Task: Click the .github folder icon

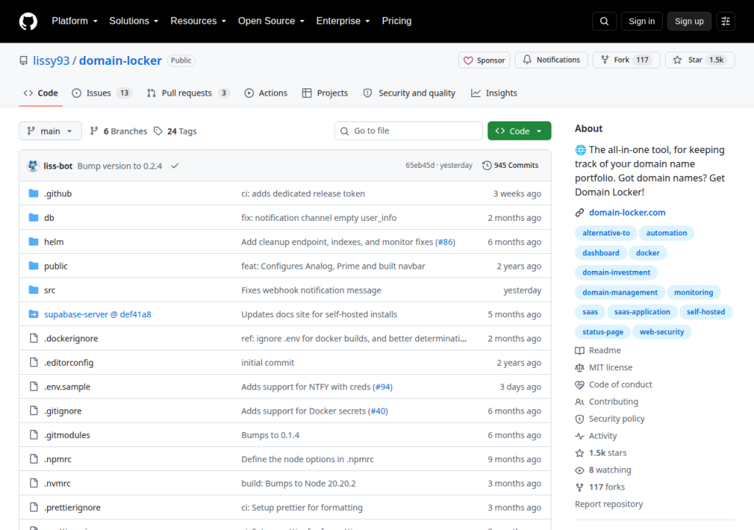Action: click(33, 194)
